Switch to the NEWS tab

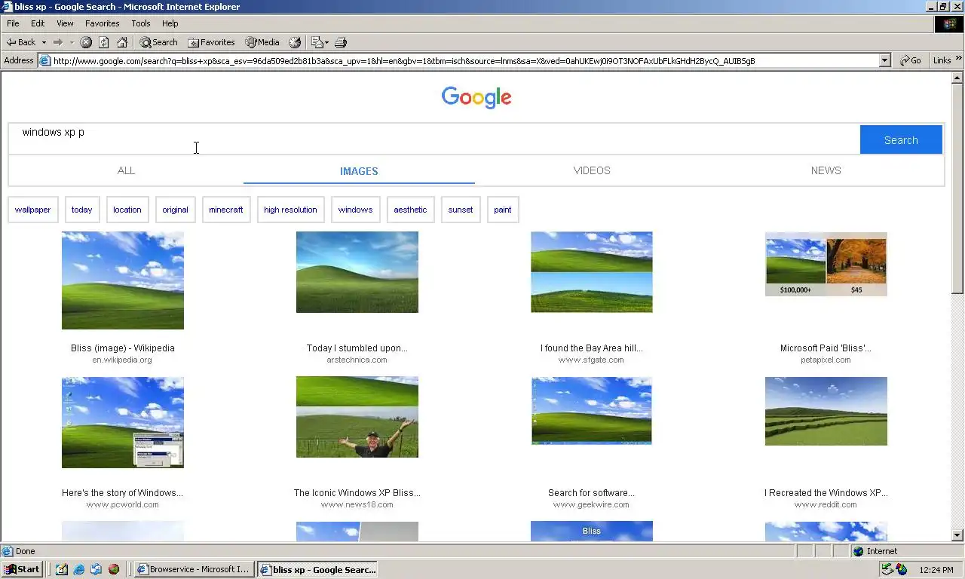click(x=826, y=170)
